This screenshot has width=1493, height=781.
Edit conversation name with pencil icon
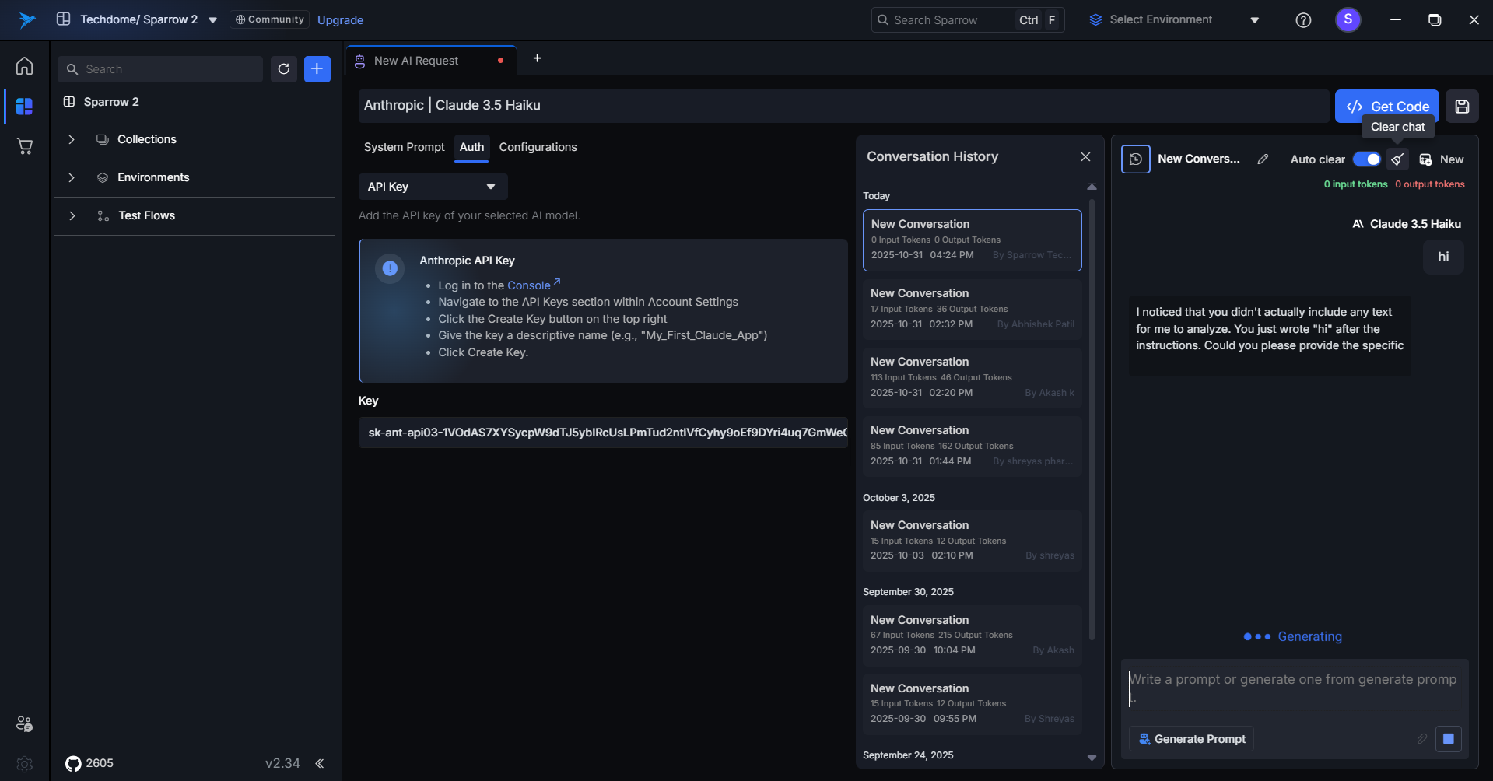(x=1263, y=159)
